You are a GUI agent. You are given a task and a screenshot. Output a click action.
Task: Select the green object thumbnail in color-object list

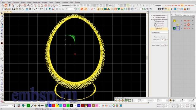[178, 28]
